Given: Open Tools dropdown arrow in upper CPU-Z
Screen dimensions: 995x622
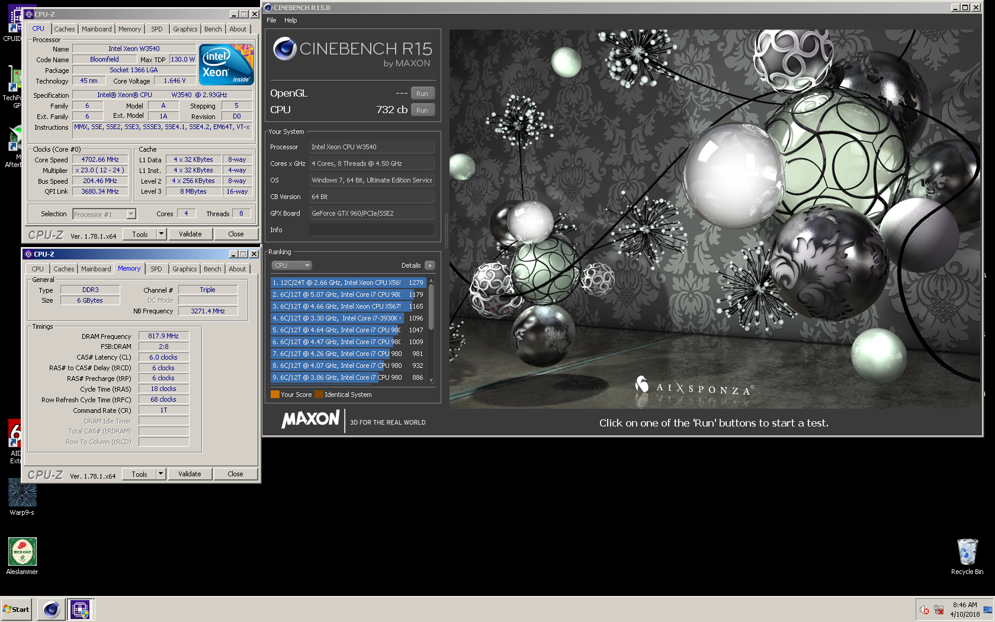Looking at the screenshot, I should 161,234.
